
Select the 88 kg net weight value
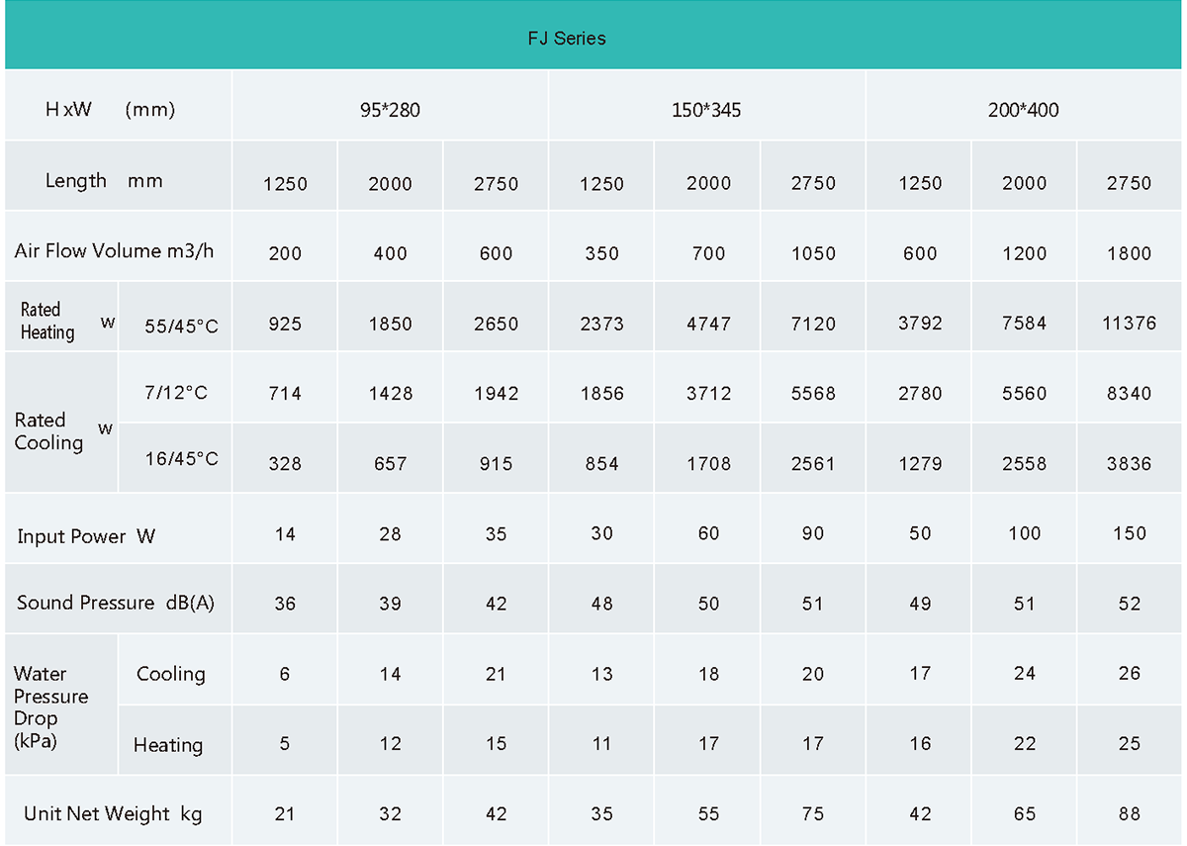click(1129, 814)
